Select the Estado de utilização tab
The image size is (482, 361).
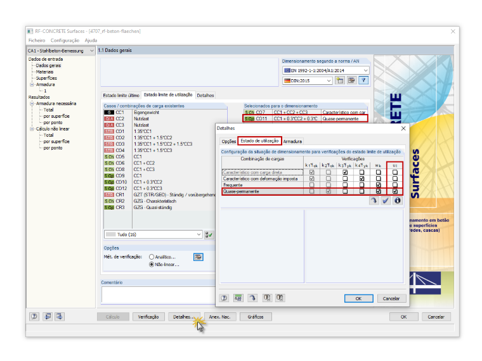(x=259, y=141)
